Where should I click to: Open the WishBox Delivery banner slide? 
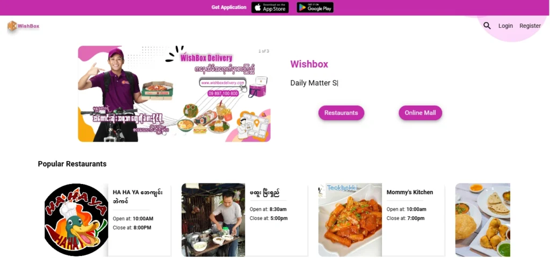pos(174,94)
